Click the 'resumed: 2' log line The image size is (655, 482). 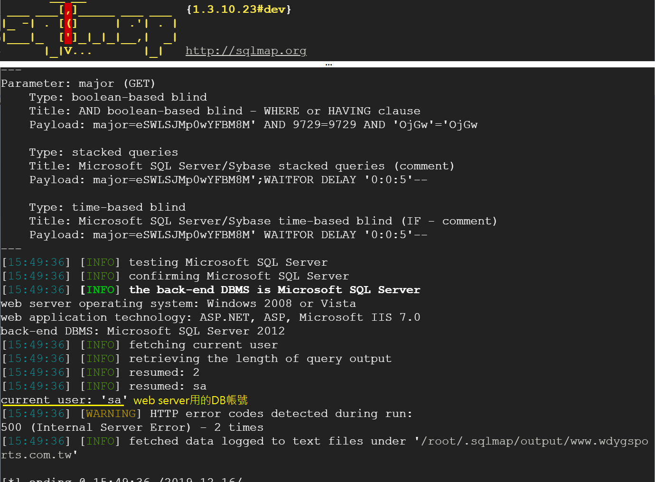coord(101,372)
